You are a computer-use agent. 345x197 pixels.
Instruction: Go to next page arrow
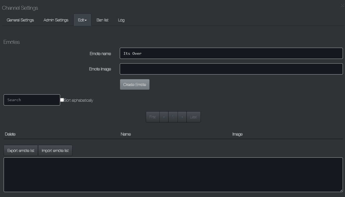coord(182,117)
